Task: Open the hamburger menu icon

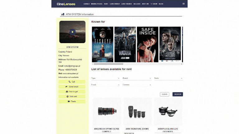Action: 183,4
